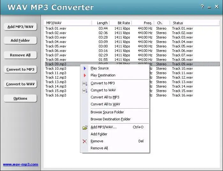Sort by the Ch. column header
The height and width of the screenshot is (171, 223).
tap(162, 23)
